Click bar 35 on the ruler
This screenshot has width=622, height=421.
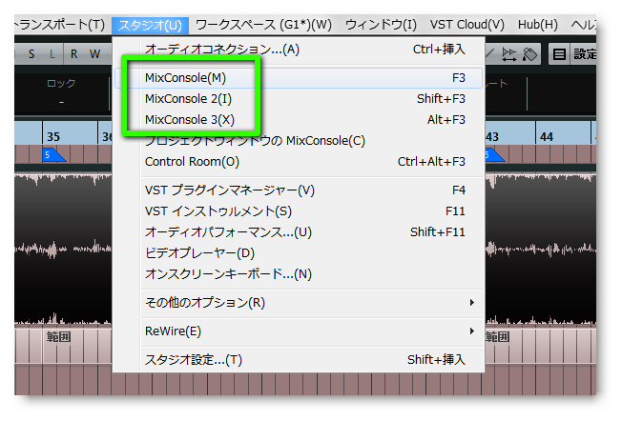pyautogui.click(x=53, y=137)
